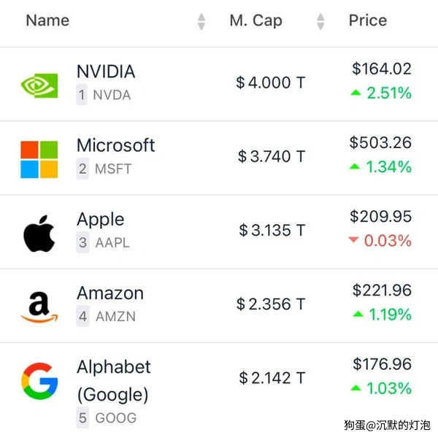Click the M. Cap column header
The height and width of the screenshot is (435, 438).
(255, 20)
